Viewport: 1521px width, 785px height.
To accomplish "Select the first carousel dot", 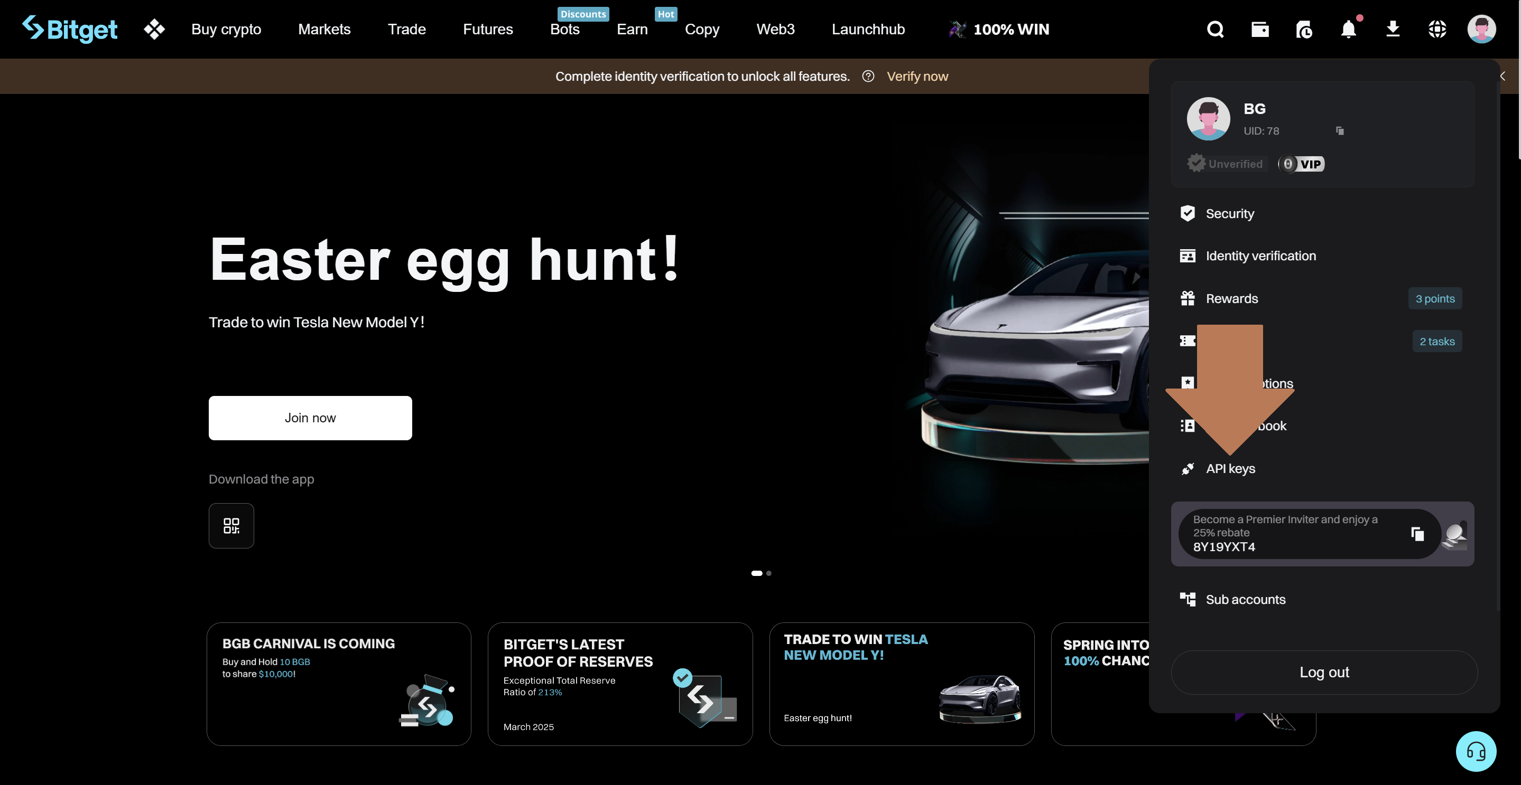I will [756, 573].
